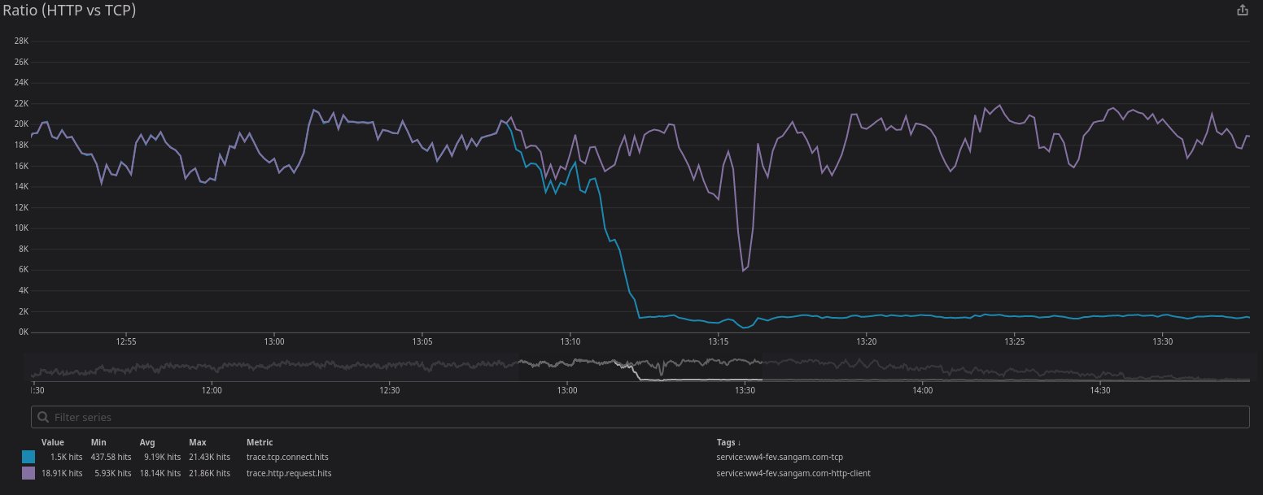
Task: Select the trace.tcp.connect.hits series name
Action: pyautogui.click(x=287, y=458)
